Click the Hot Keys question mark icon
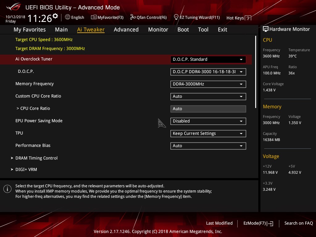Viewport: 316px width, 237px height. (248, 18)
